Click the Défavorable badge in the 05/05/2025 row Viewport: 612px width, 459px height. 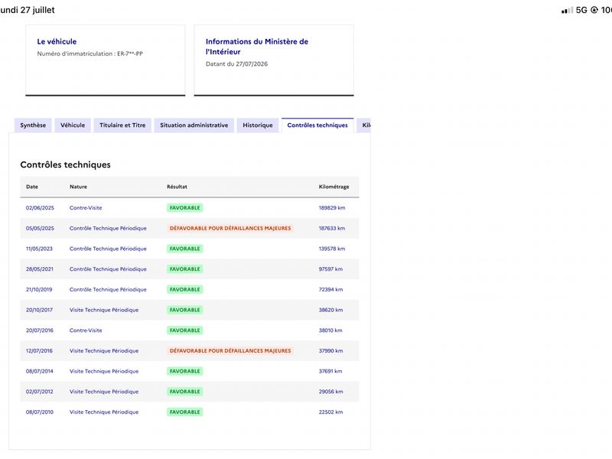[x=230, y=228]
